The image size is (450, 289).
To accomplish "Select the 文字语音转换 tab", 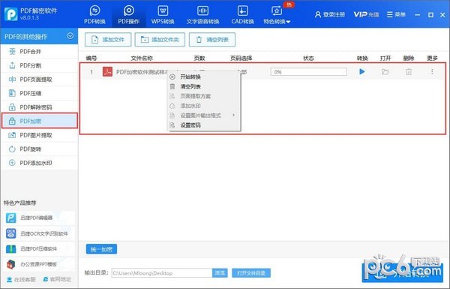I will pos(202,15).
